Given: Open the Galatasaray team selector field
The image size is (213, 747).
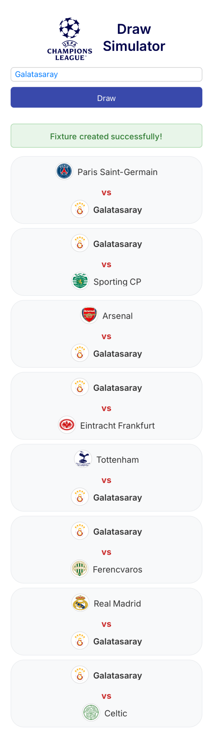Looking at the screenshot, I should click(x=106, y=74).
